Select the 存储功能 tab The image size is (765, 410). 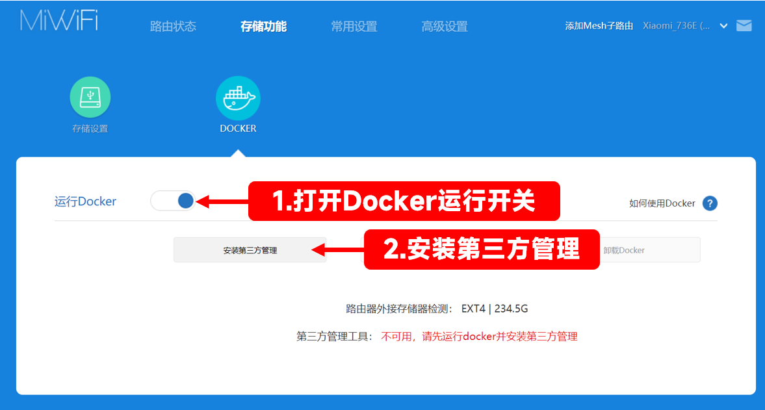pyautogui.click(x=263, y=26)
